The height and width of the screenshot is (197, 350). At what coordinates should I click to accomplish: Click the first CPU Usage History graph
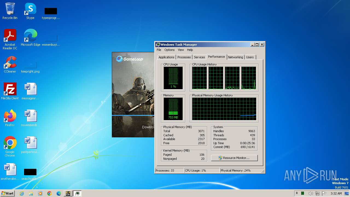199,78
